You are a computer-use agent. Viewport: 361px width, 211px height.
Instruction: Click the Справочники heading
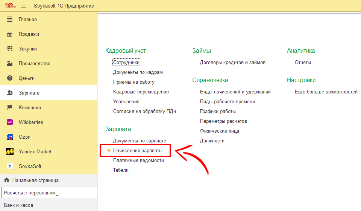pyautogui.click(x=210, y=80)
